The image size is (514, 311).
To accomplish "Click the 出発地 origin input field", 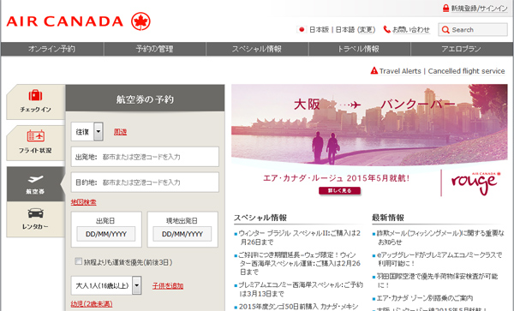I will pyautogui.click(x=145, y=157).
